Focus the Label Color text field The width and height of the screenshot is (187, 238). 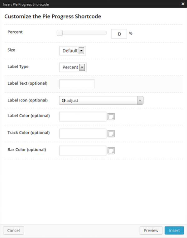(x=83, y=117)
